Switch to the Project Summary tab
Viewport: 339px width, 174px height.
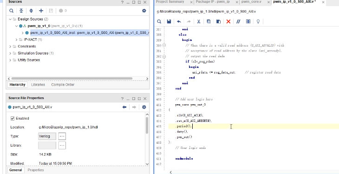[x=170, y=2]
